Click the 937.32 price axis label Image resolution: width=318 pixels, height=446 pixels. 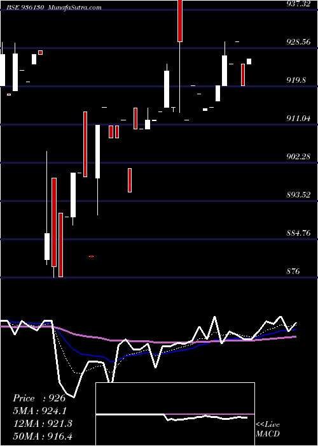click(298, 4)
